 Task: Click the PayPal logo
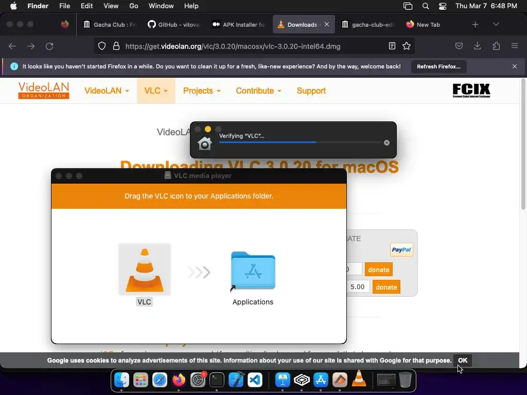[x=401, y=249]
